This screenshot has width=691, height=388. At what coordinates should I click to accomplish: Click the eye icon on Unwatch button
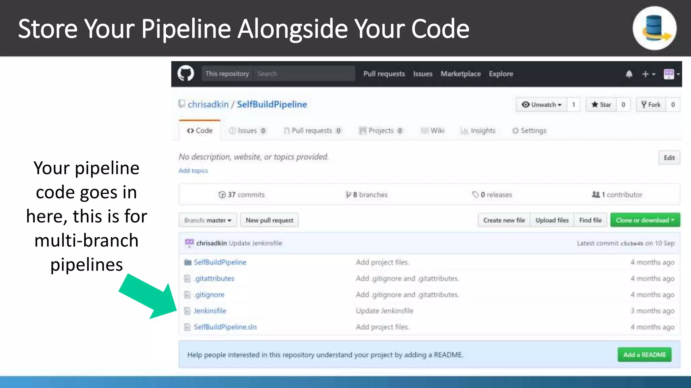(525, 104)
